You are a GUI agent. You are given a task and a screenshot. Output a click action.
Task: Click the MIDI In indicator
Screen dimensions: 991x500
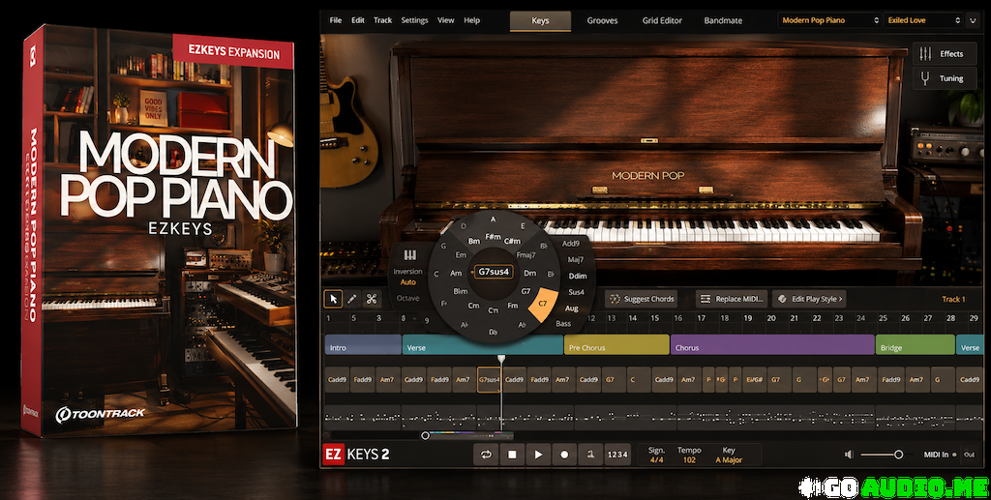(940, 455)
